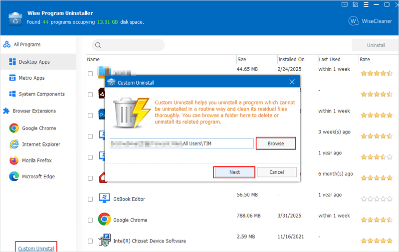Click the trash can lightning icon in dialog
The width and height of the screenshot is (399, 252).
point(131,113)
